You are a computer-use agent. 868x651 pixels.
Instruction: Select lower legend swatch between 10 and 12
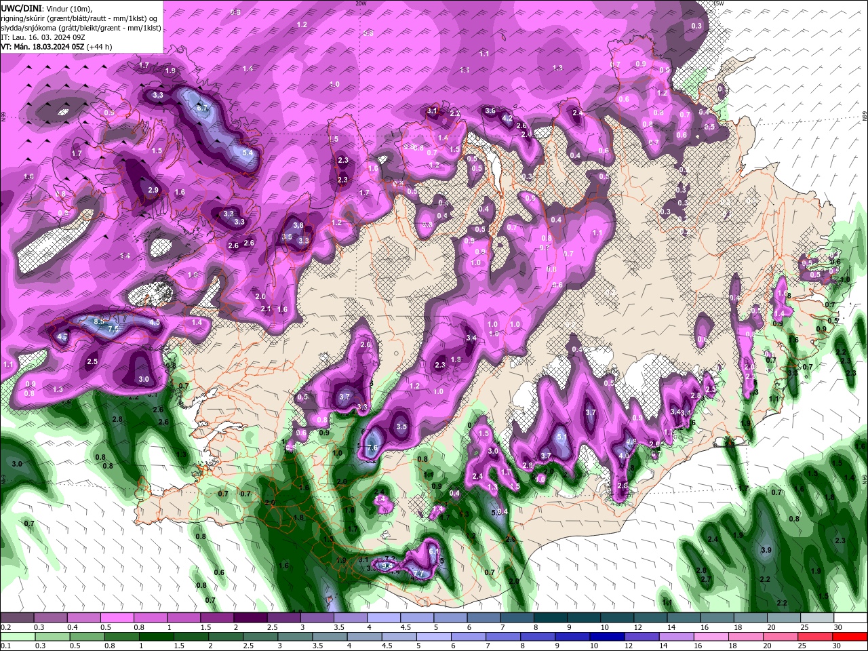[608, 637]
